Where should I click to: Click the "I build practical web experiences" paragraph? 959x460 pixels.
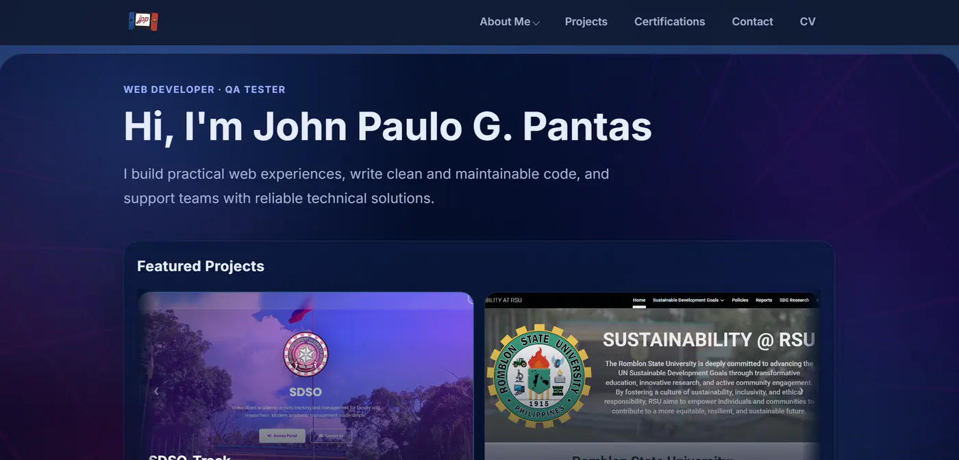pyautogui.click(x=366, y=186)
